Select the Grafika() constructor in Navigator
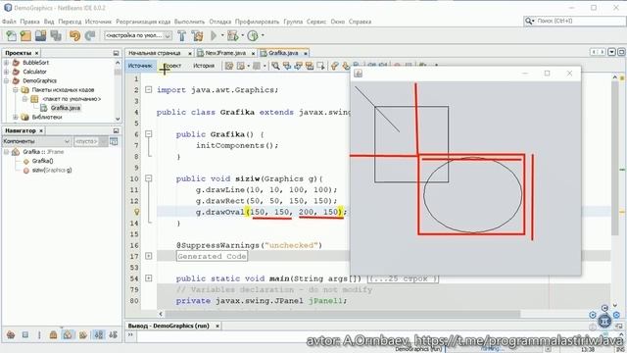This screenshot has height=353, width=627. [42, 161]
